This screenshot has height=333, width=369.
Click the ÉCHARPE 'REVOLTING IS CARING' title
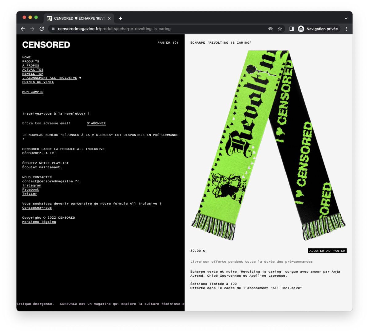pos(221,43)
